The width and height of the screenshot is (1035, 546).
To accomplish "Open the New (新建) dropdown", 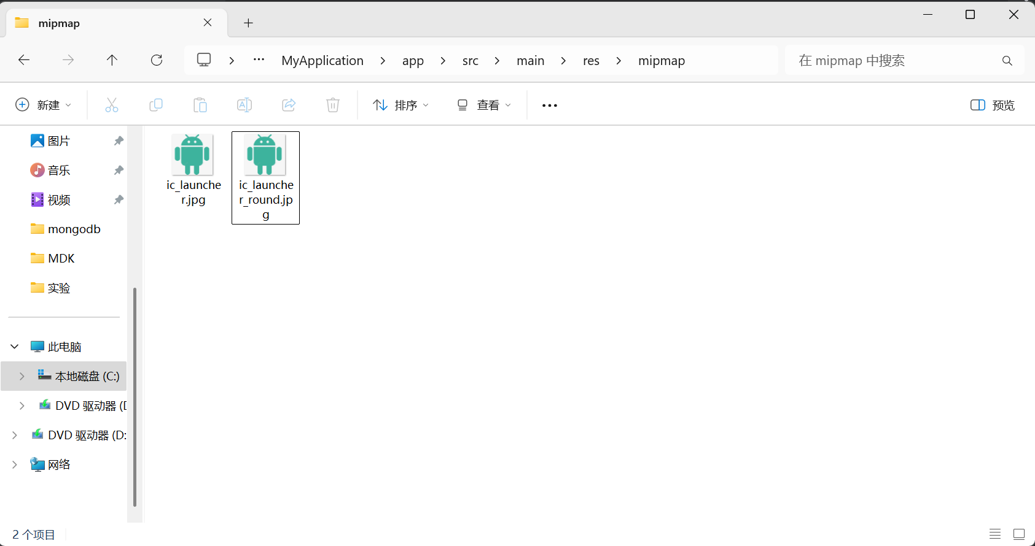I will 43,105.
